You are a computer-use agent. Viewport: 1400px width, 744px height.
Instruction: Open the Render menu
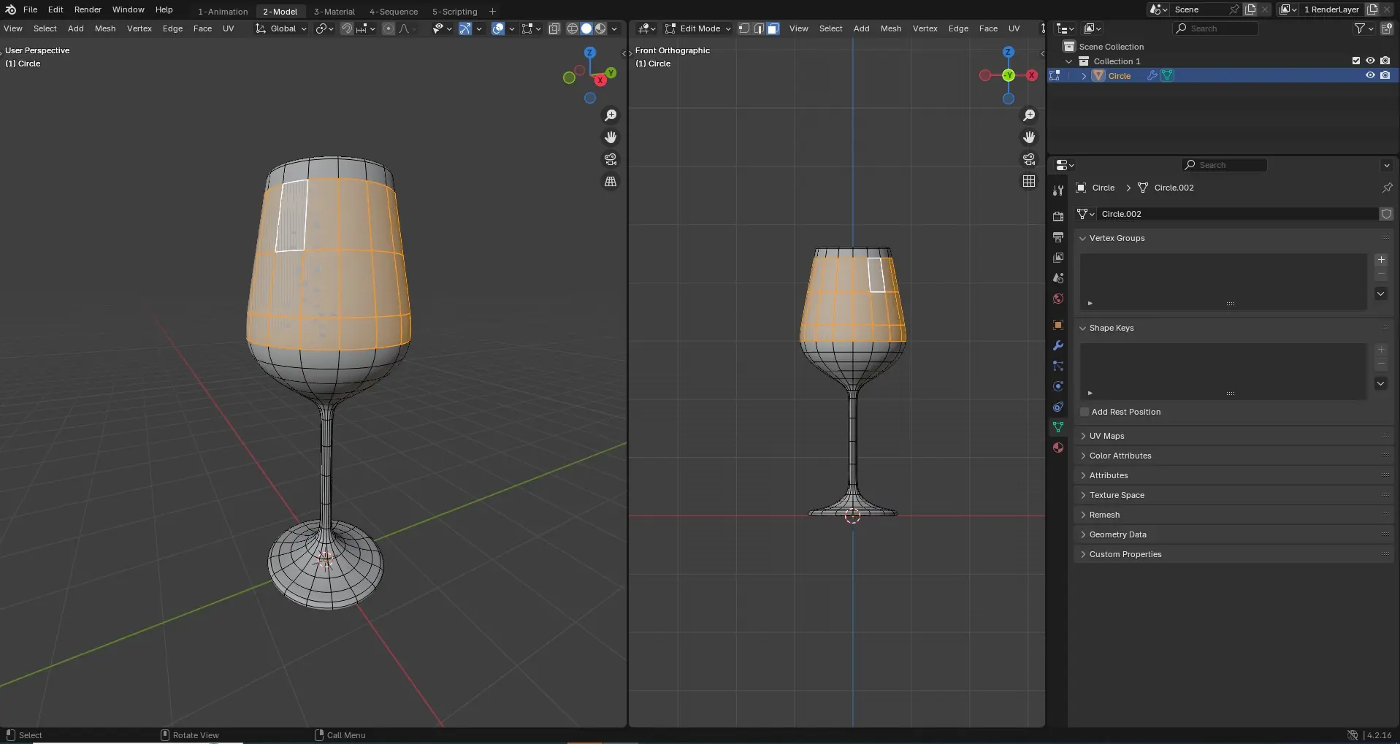point(88,9)
